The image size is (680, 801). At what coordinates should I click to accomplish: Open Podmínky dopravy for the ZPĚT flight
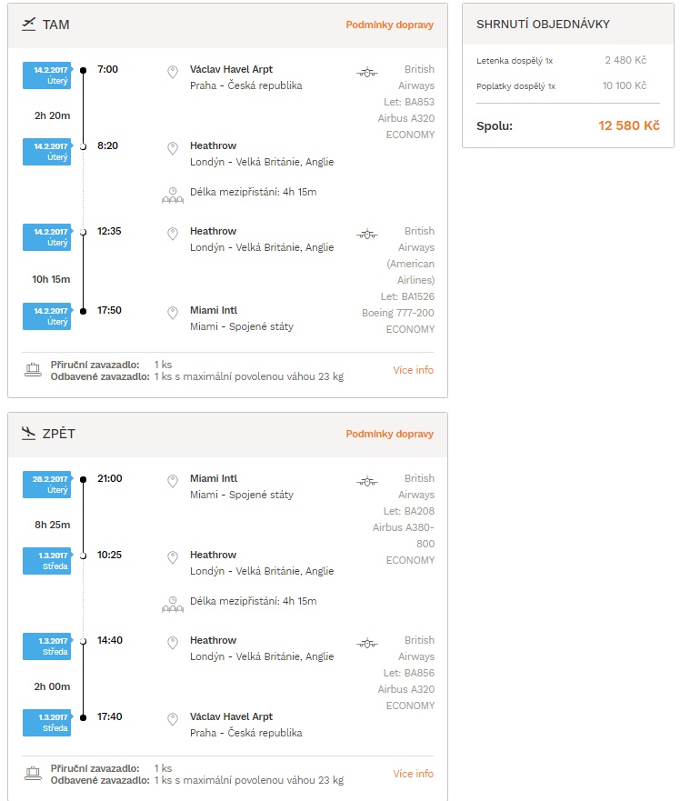(x=389, y=434)
